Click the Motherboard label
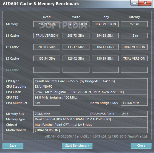Screen dimensions: 154x153 [x=16, y=130]
